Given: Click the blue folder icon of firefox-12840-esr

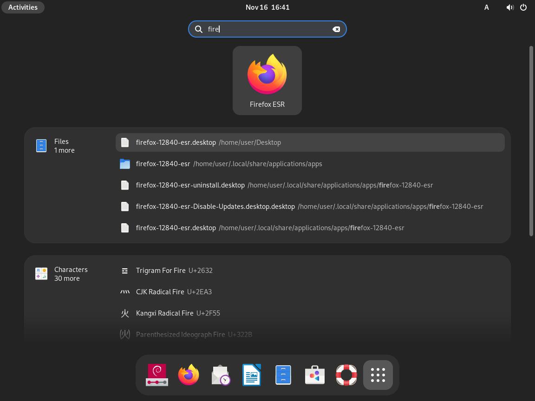Looking at the screenshot, I should point(125,164).
